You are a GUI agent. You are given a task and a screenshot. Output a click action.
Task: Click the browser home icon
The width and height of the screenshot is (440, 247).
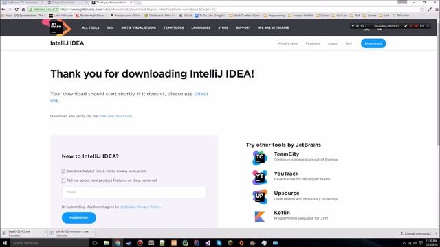pyautogui.click(x=23, y=9)
